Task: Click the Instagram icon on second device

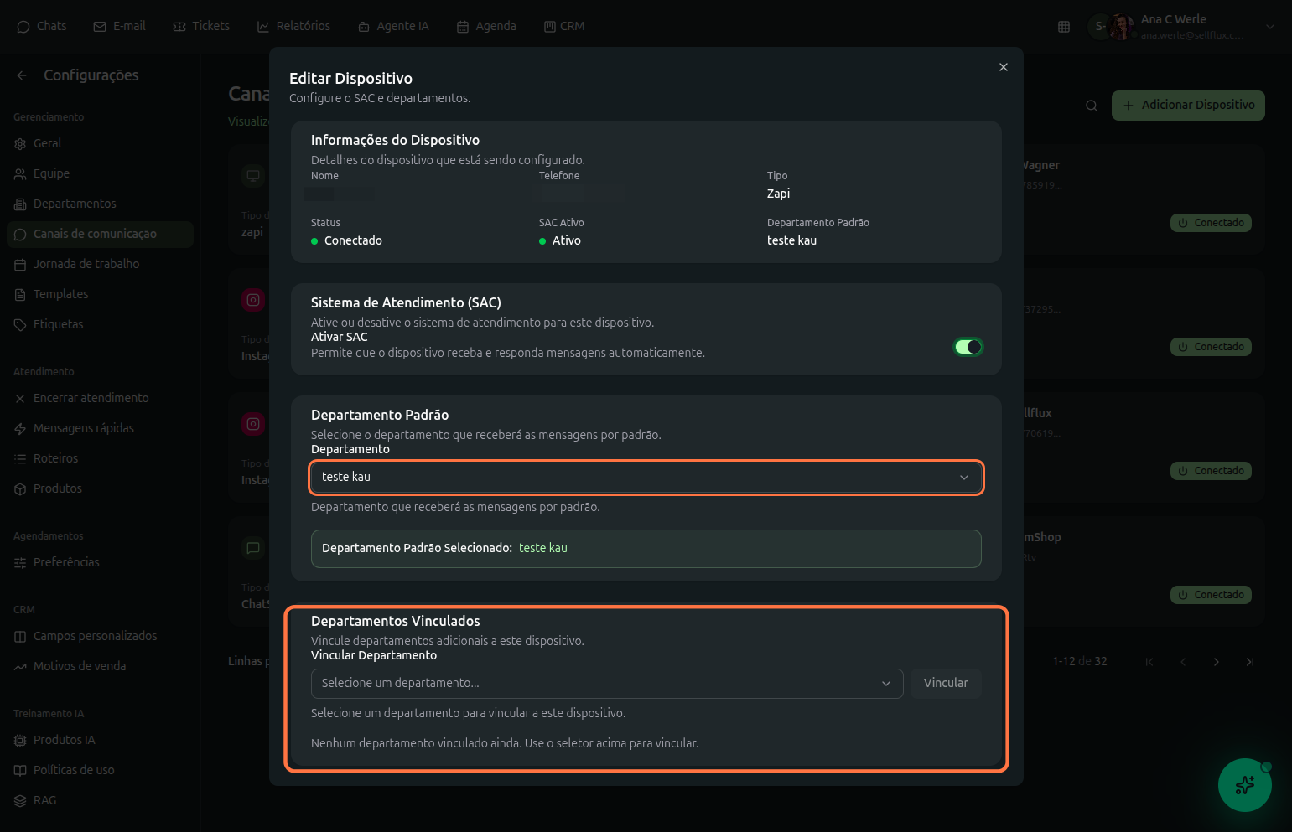Action: tap(253, 300)
